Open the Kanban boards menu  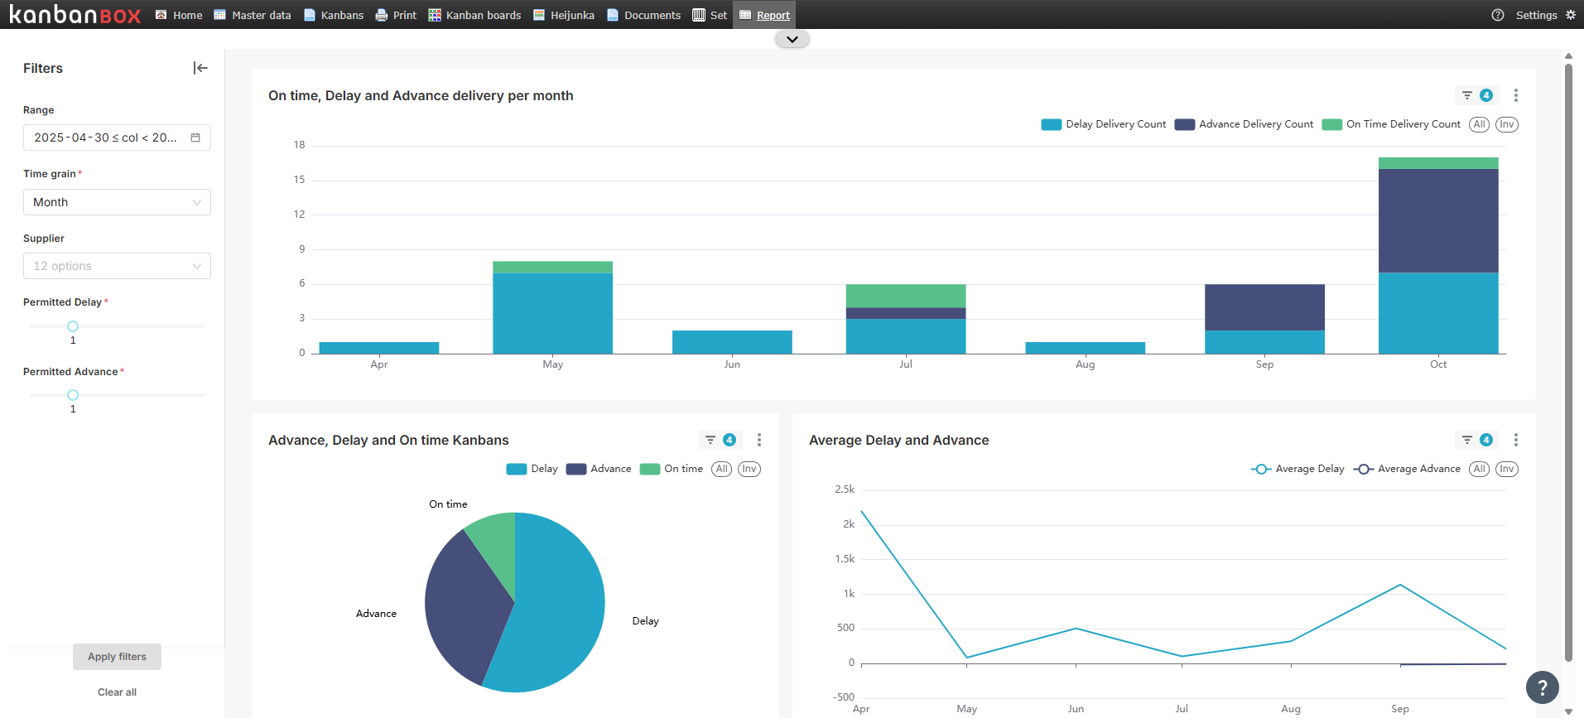[x=474, y=15]
